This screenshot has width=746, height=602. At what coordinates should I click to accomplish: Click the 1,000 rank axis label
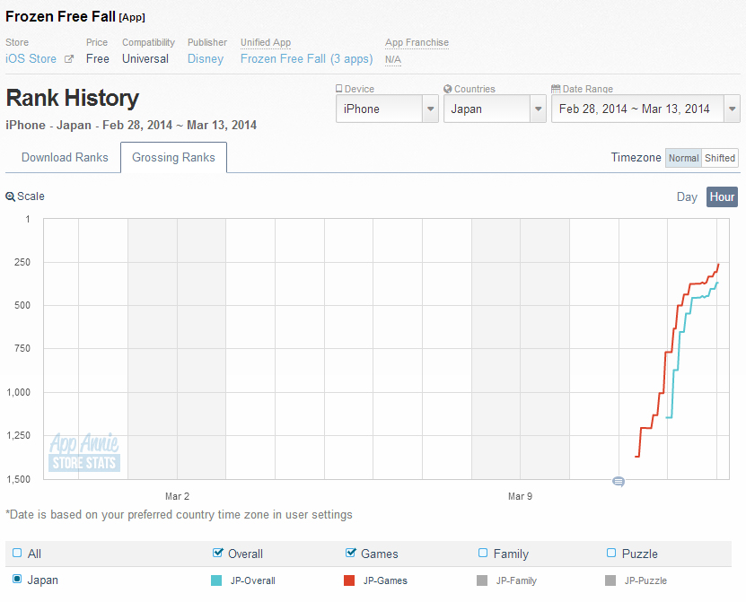pyautogui.click(x=18, y=392)
